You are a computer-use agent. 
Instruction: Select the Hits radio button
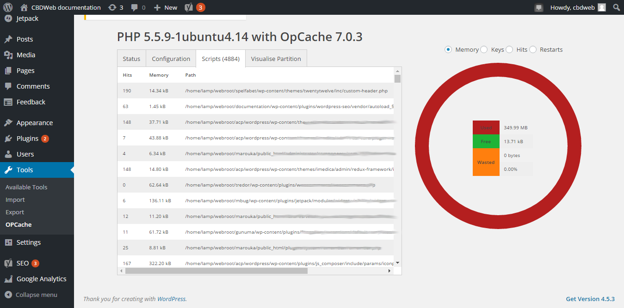coord(509,49)
